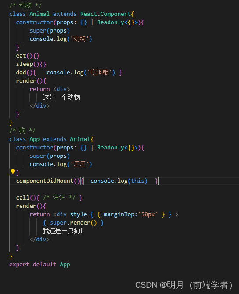Click 'Readonly<{}>' in Animal constructor

117,22
